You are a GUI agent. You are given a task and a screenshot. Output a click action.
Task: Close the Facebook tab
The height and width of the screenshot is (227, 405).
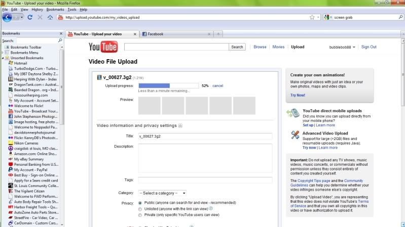[209, 34]
